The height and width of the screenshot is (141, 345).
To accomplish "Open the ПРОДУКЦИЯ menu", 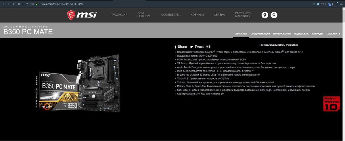I will point(119,15).
